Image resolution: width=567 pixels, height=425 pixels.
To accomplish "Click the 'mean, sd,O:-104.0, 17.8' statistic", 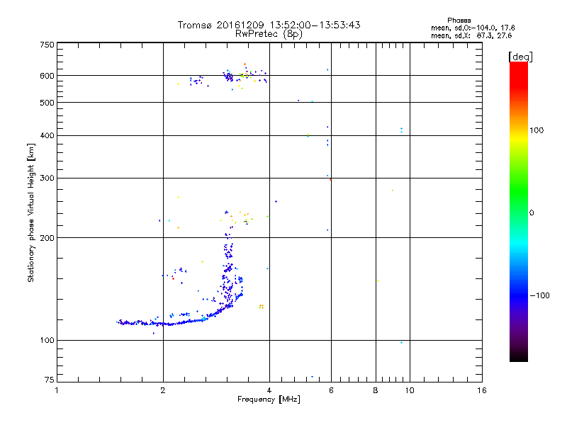I will [x=473, y=28].
